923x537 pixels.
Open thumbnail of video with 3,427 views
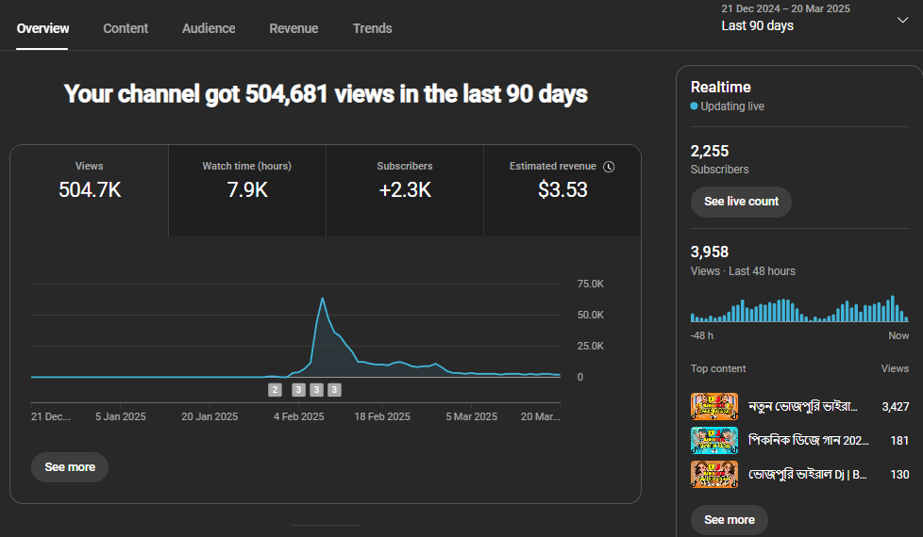click(x=714, y=406)
